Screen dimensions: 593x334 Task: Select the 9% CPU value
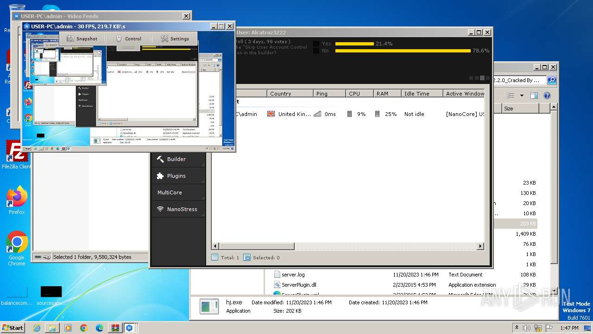pyautogui.click(x=361, y=114)
